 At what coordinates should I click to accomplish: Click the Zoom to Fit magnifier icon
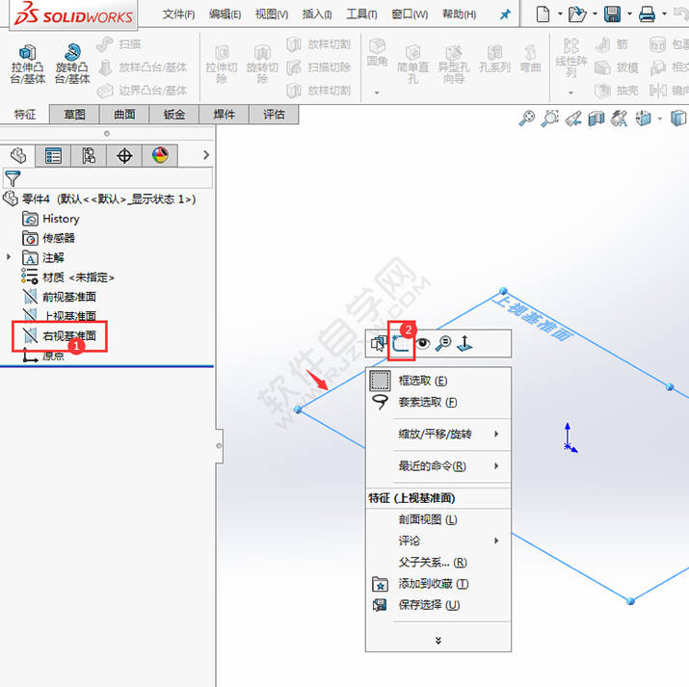(x=527, y=119)
